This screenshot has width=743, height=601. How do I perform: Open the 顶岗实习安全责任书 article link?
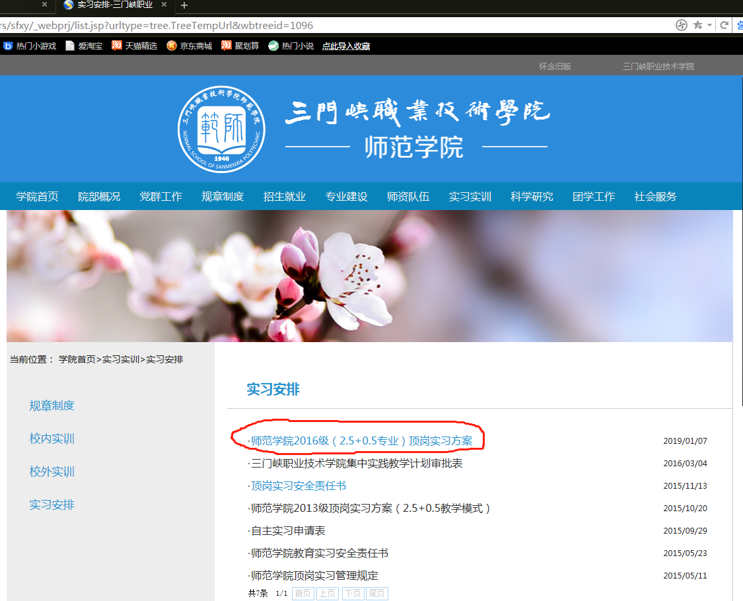pos(298,486)
